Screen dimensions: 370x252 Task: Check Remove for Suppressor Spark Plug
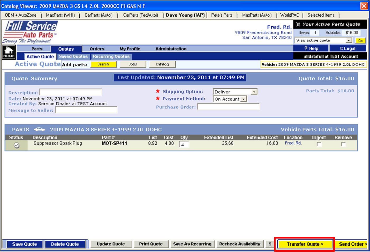click(x=343, y=144)
